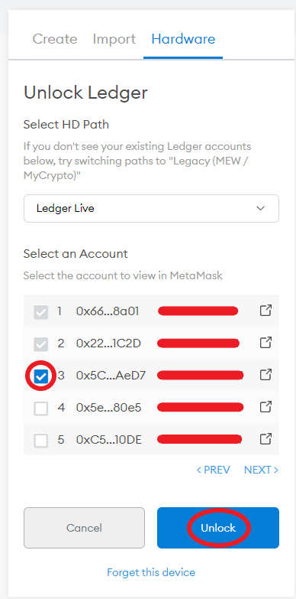View account 3 on explorer icon
296x599 pixels.
(x=265, y=375)
